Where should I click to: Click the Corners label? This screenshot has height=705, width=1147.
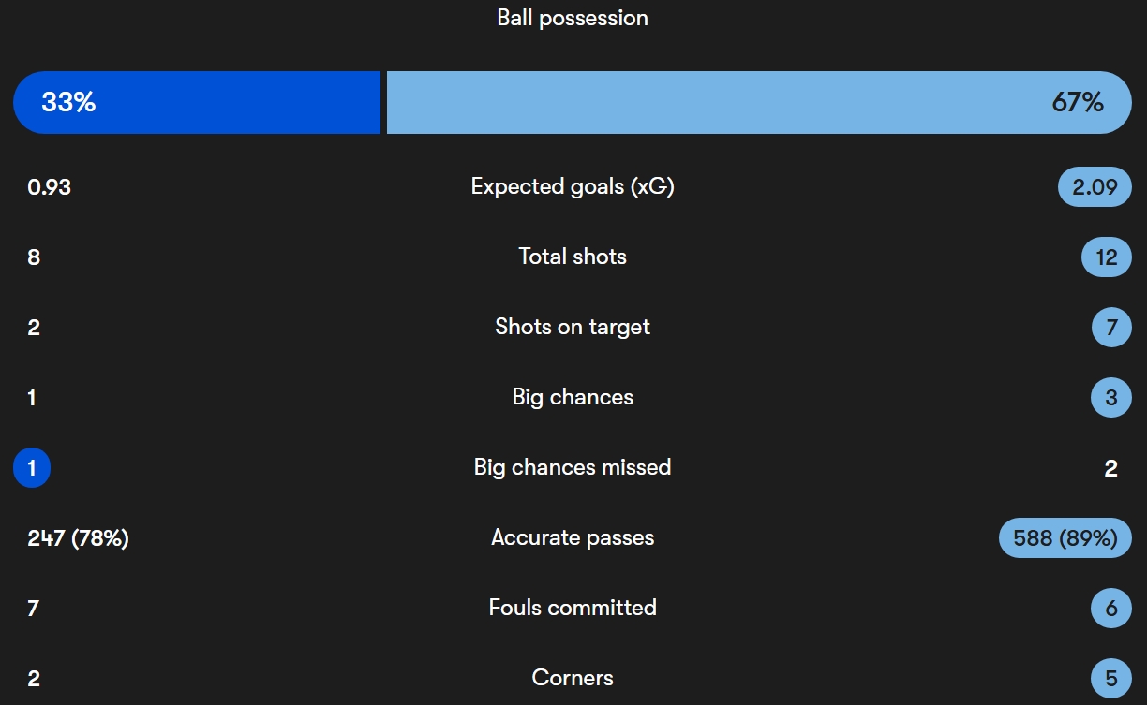573,678
